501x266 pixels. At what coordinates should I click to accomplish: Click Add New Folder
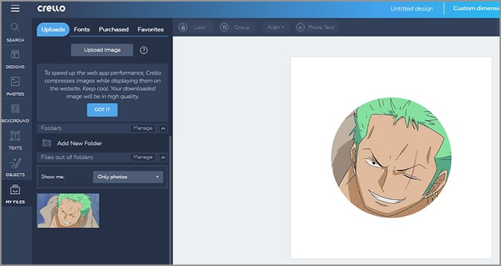pyautogui.click(x=79, y=144)
